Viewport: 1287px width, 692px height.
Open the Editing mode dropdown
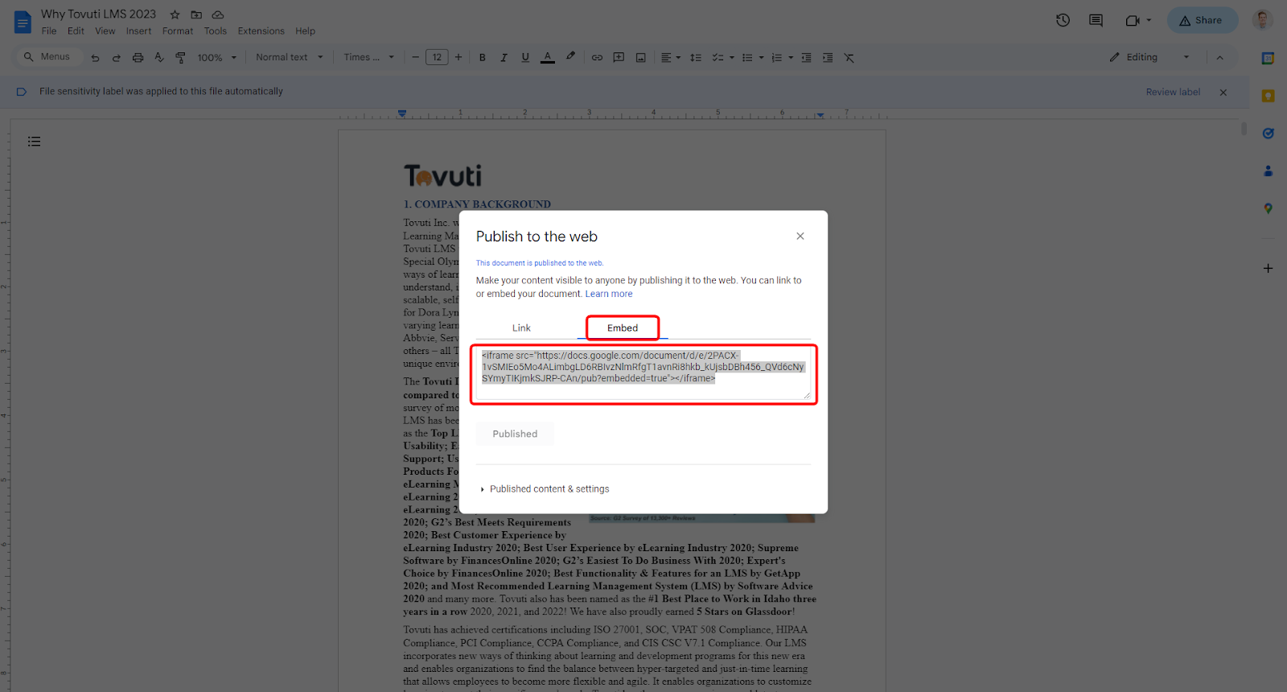pyautogui.click(x=1149, y=58)
